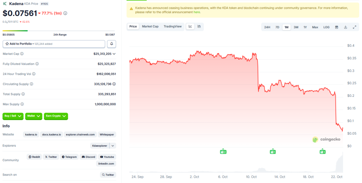The image size is (362, 183).
Task: Download chart data via download icon
Action: tap(345, 27)
